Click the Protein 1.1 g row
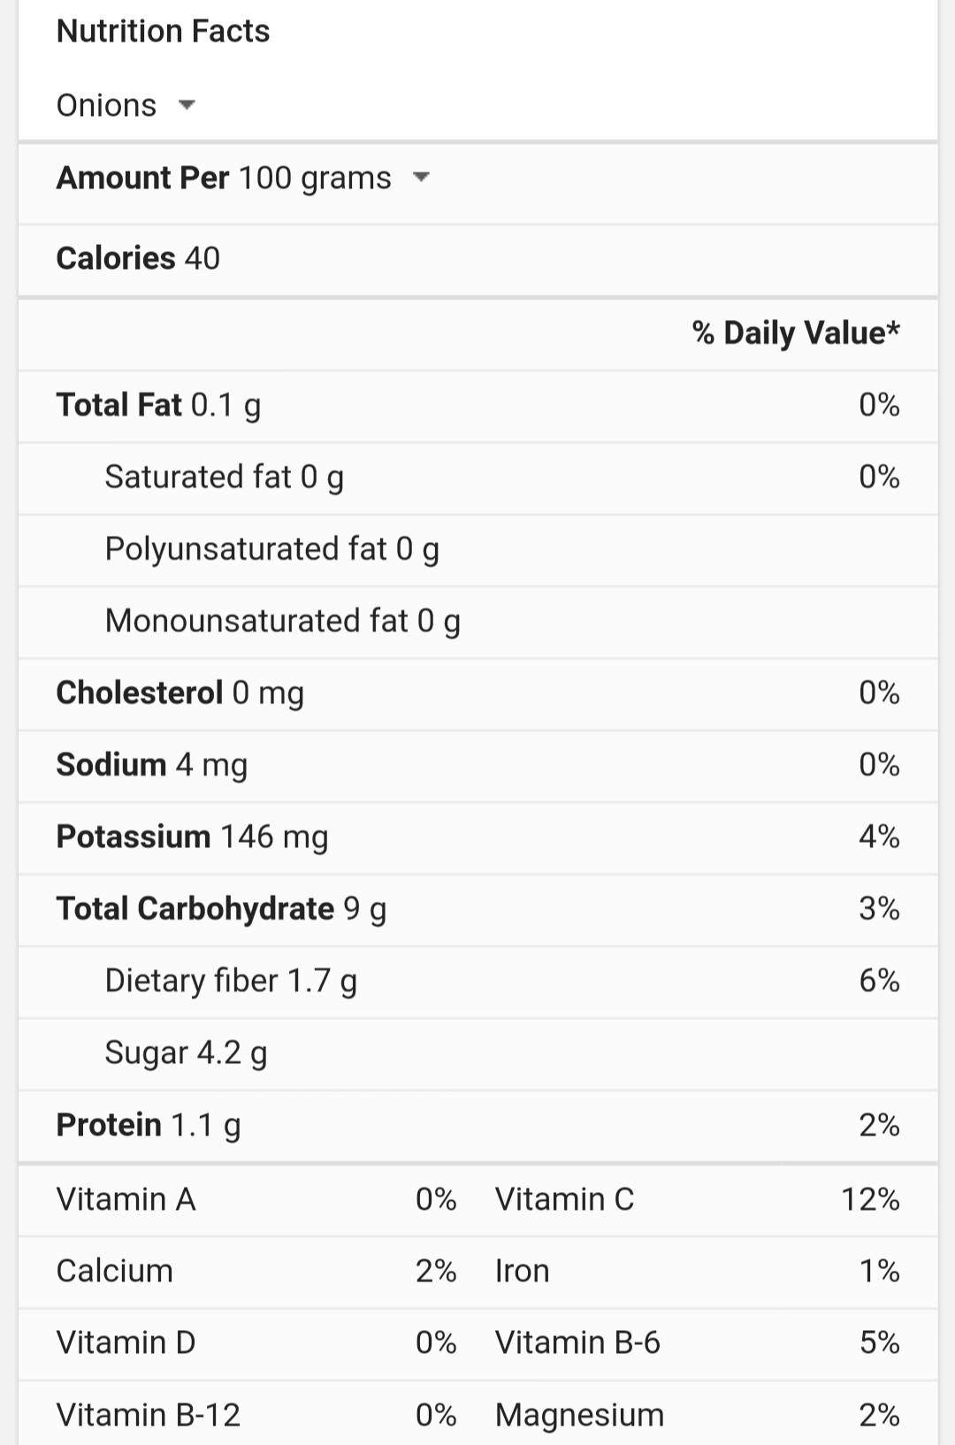955x1445 pixels. point(477,1126)
